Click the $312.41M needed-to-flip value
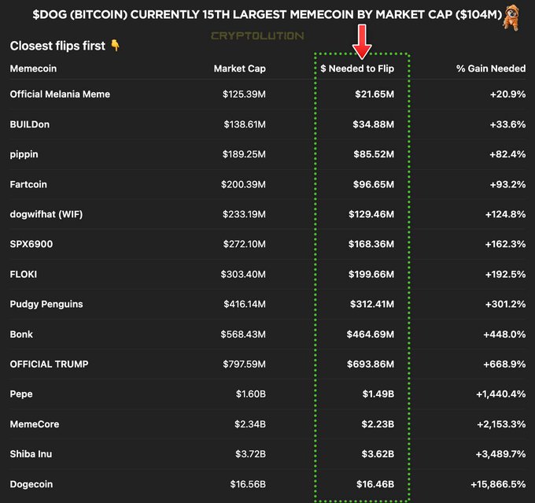Screen dimensions: 535x503 (372, 304)
